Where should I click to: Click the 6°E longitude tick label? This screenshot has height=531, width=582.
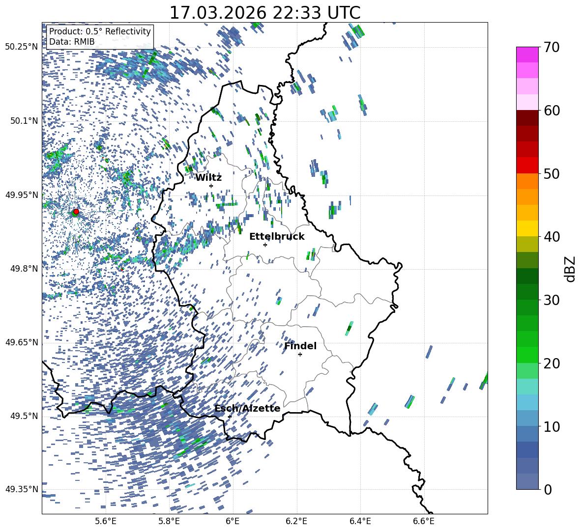click(x=233, y=521)
